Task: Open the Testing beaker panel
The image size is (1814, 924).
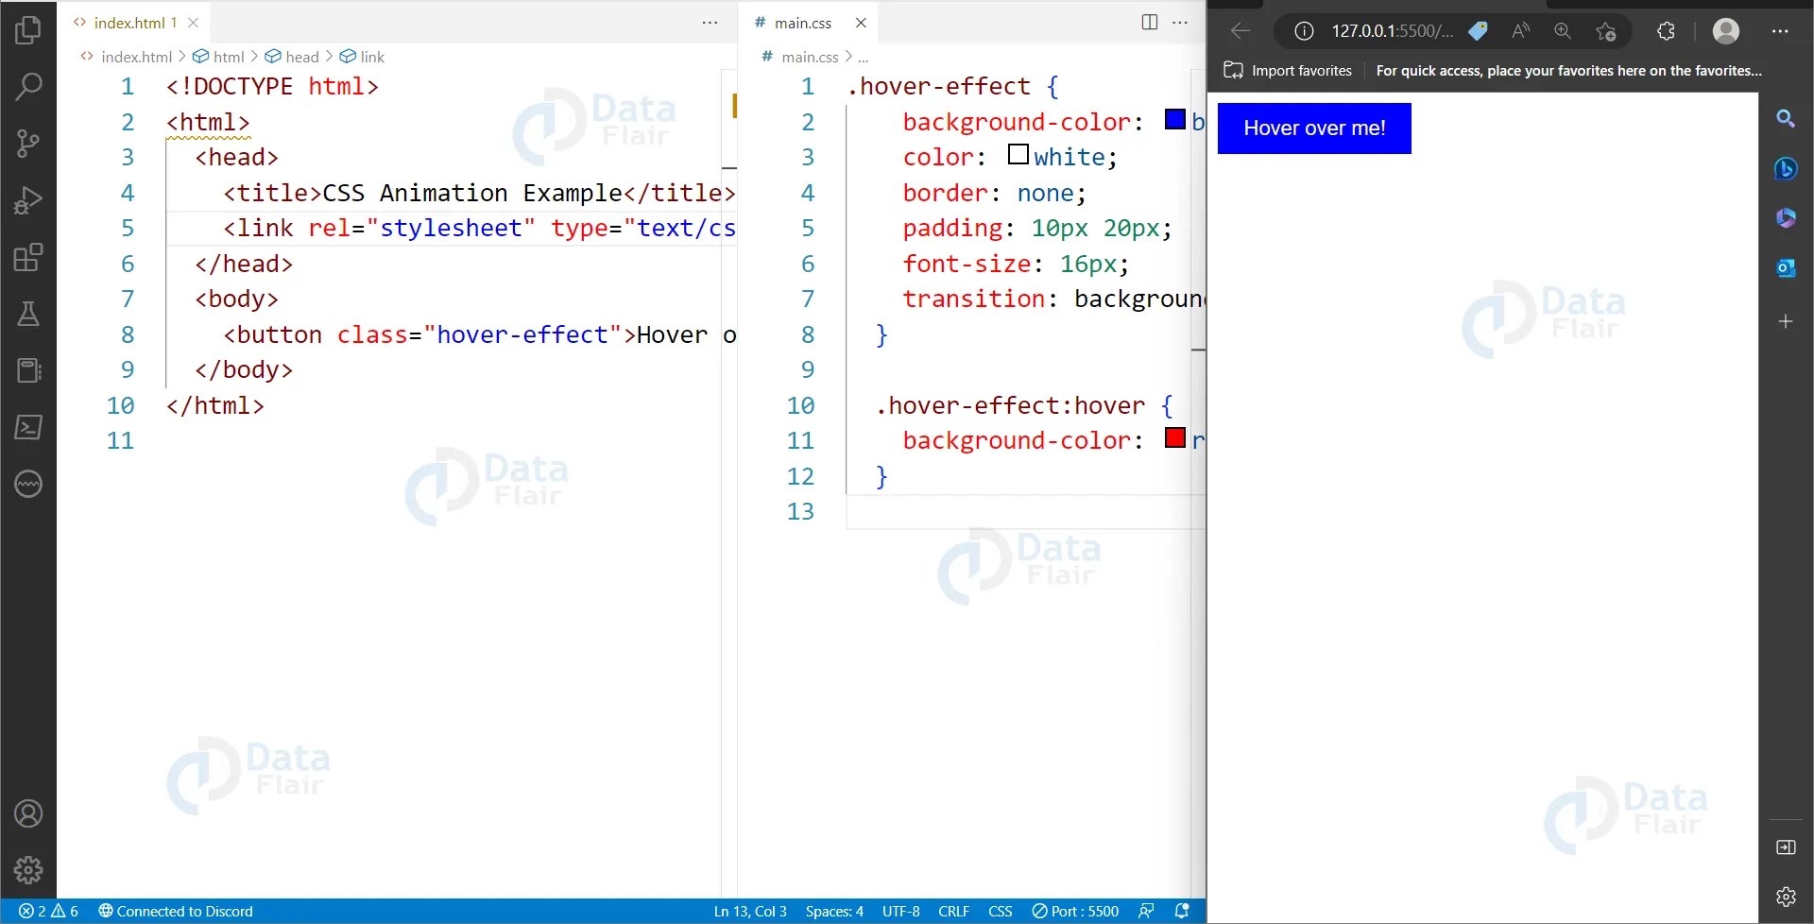Action: pyautogui.click(x=28, y=314)
